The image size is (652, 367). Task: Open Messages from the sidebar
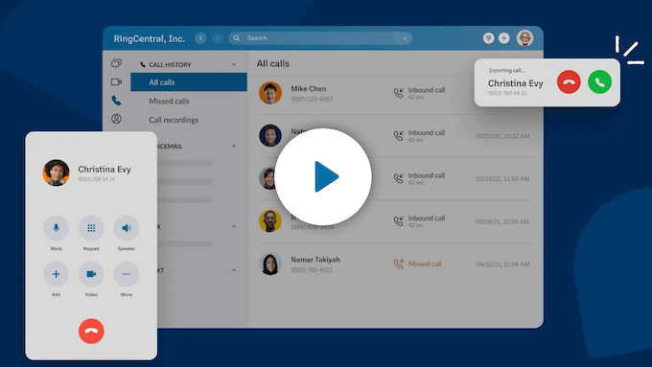click(116, 63)
